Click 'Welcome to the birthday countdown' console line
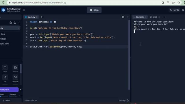185x104 pixels. click(153, 22)
